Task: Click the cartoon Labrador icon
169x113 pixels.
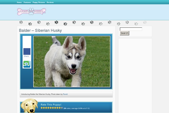Action: 29,106
